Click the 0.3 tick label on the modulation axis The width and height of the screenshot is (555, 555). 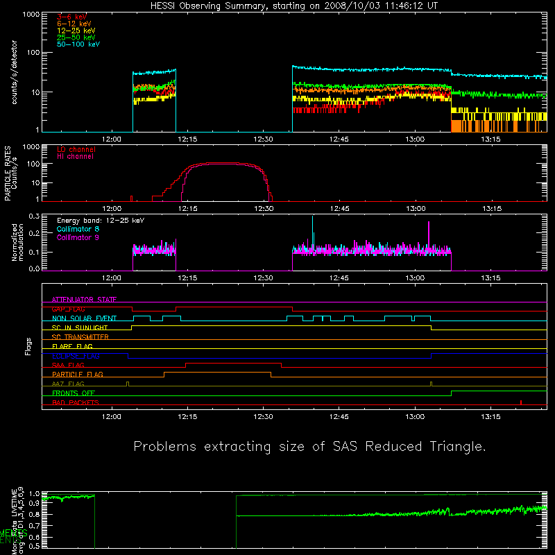[x=34, y=216]
